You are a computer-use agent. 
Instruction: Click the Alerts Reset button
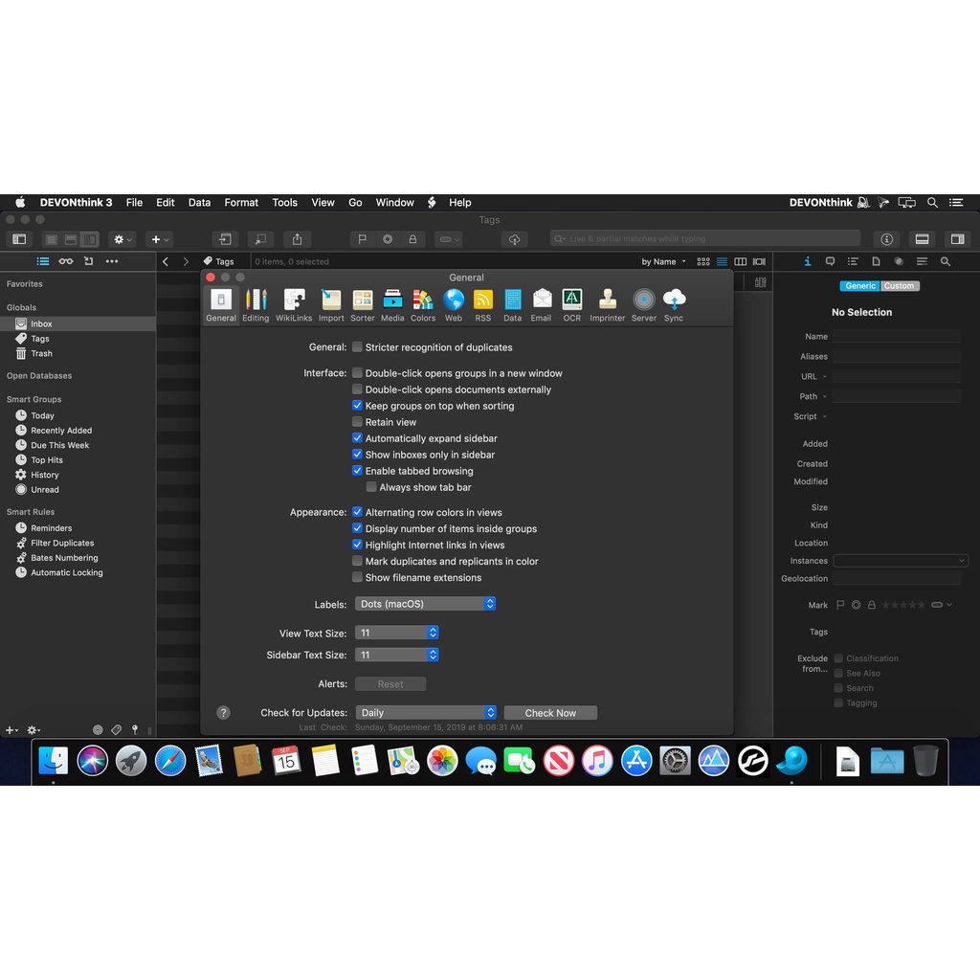390,683
